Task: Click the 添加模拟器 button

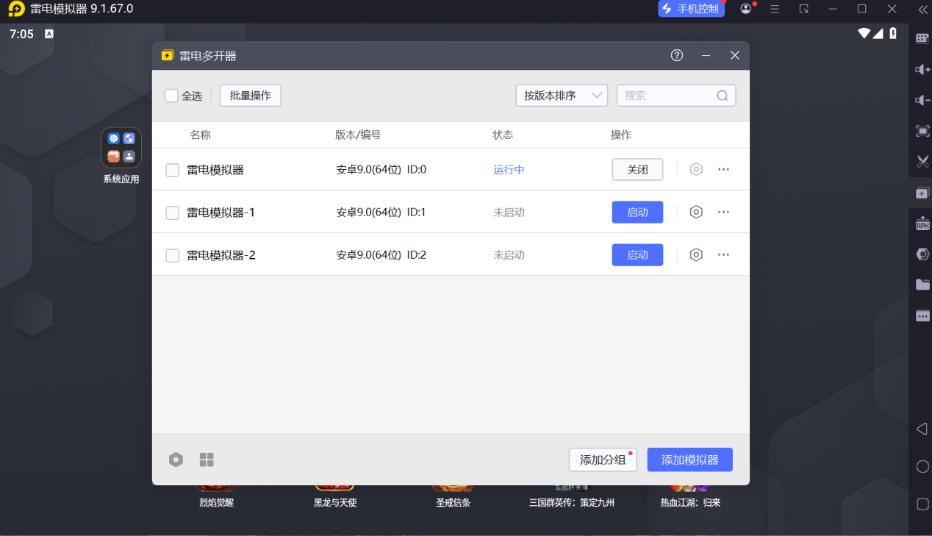Action: [x=689, y=459]
